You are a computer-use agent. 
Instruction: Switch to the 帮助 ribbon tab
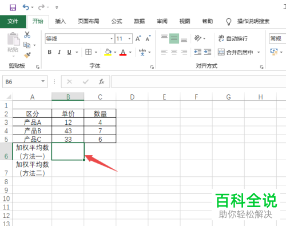click(208, 21)
